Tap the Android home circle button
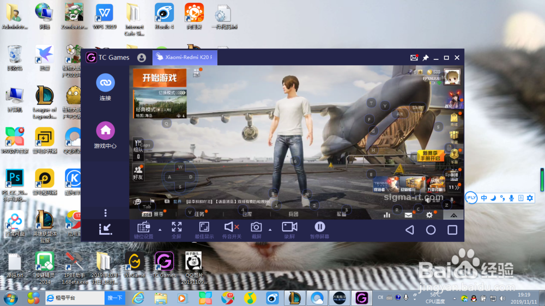 click(431, 230)
